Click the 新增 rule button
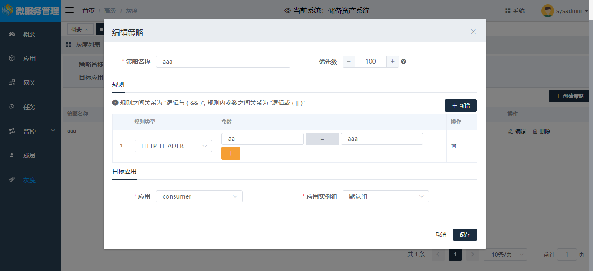Image resolution: width=593 pixels, height=271 pixels. 461,105
